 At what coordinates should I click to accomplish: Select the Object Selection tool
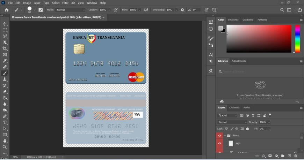coord(5,43)
